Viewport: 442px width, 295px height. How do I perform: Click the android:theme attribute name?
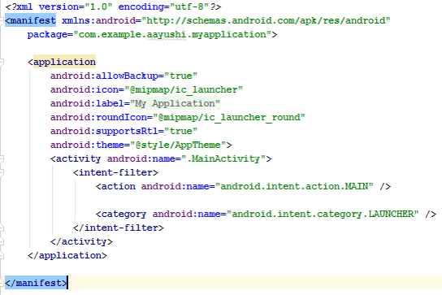(88, 145)
